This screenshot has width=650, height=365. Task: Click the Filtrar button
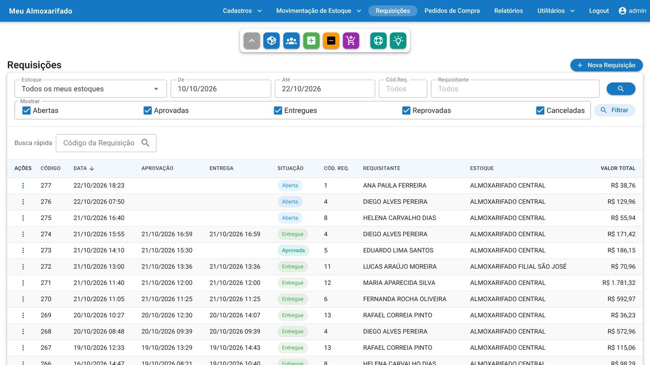[614, 110]
